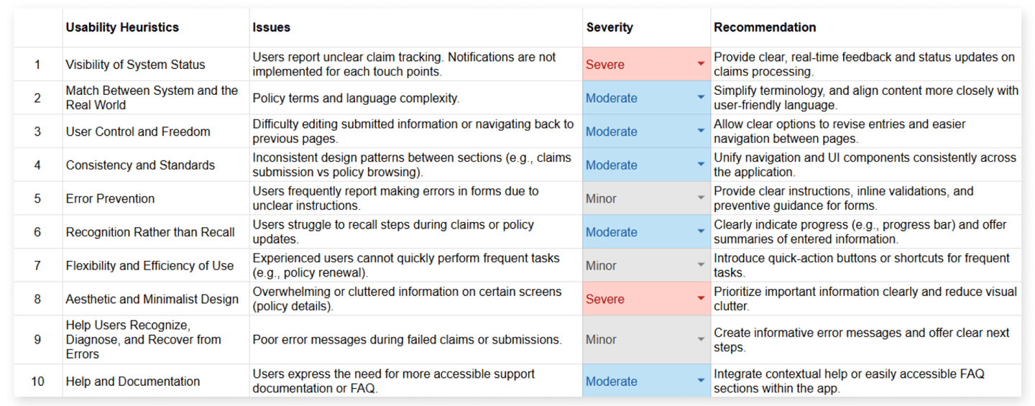
Task: Open severity dropdown for error recovery row nine
Action: (x=701, y=340)
